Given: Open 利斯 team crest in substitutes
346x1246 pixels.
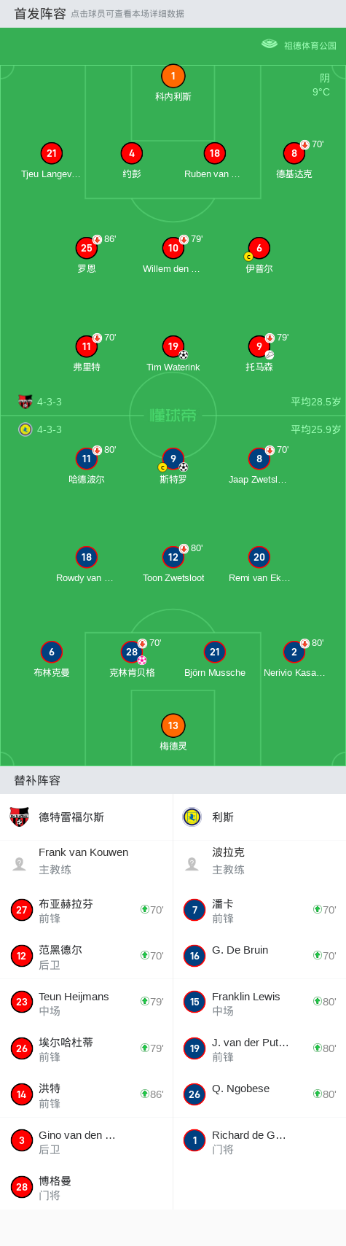Looking at the screenshot, I should [x=192, y=817].
